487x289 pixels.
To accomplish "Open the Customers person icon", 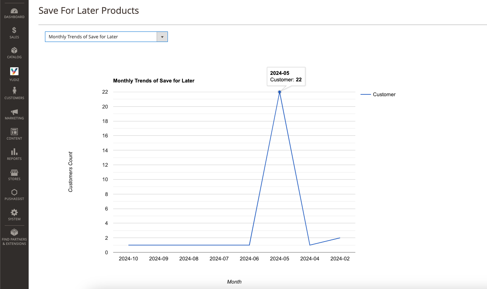I will [x=14, y=91].
